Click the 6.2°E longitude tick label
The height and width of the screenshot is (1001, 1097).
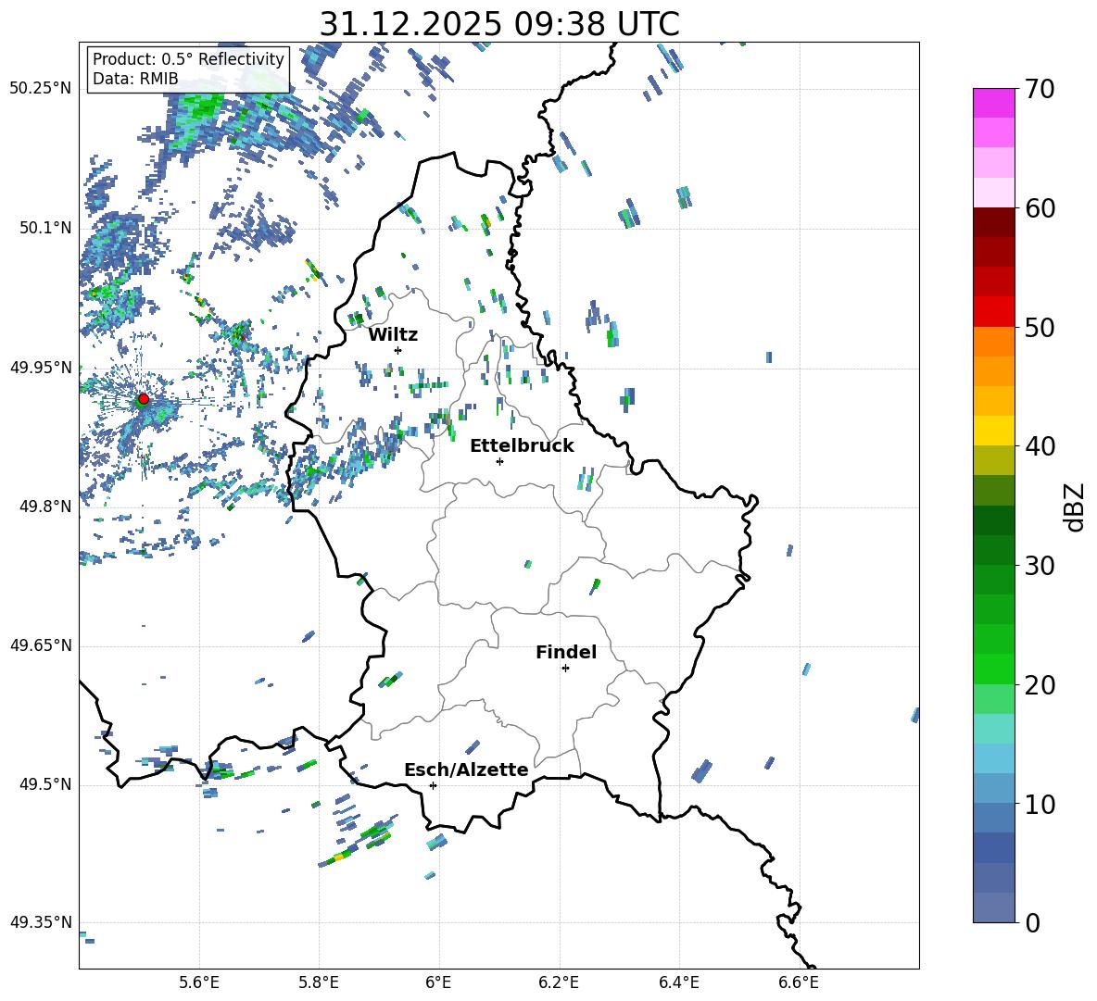tap(559, 982)
